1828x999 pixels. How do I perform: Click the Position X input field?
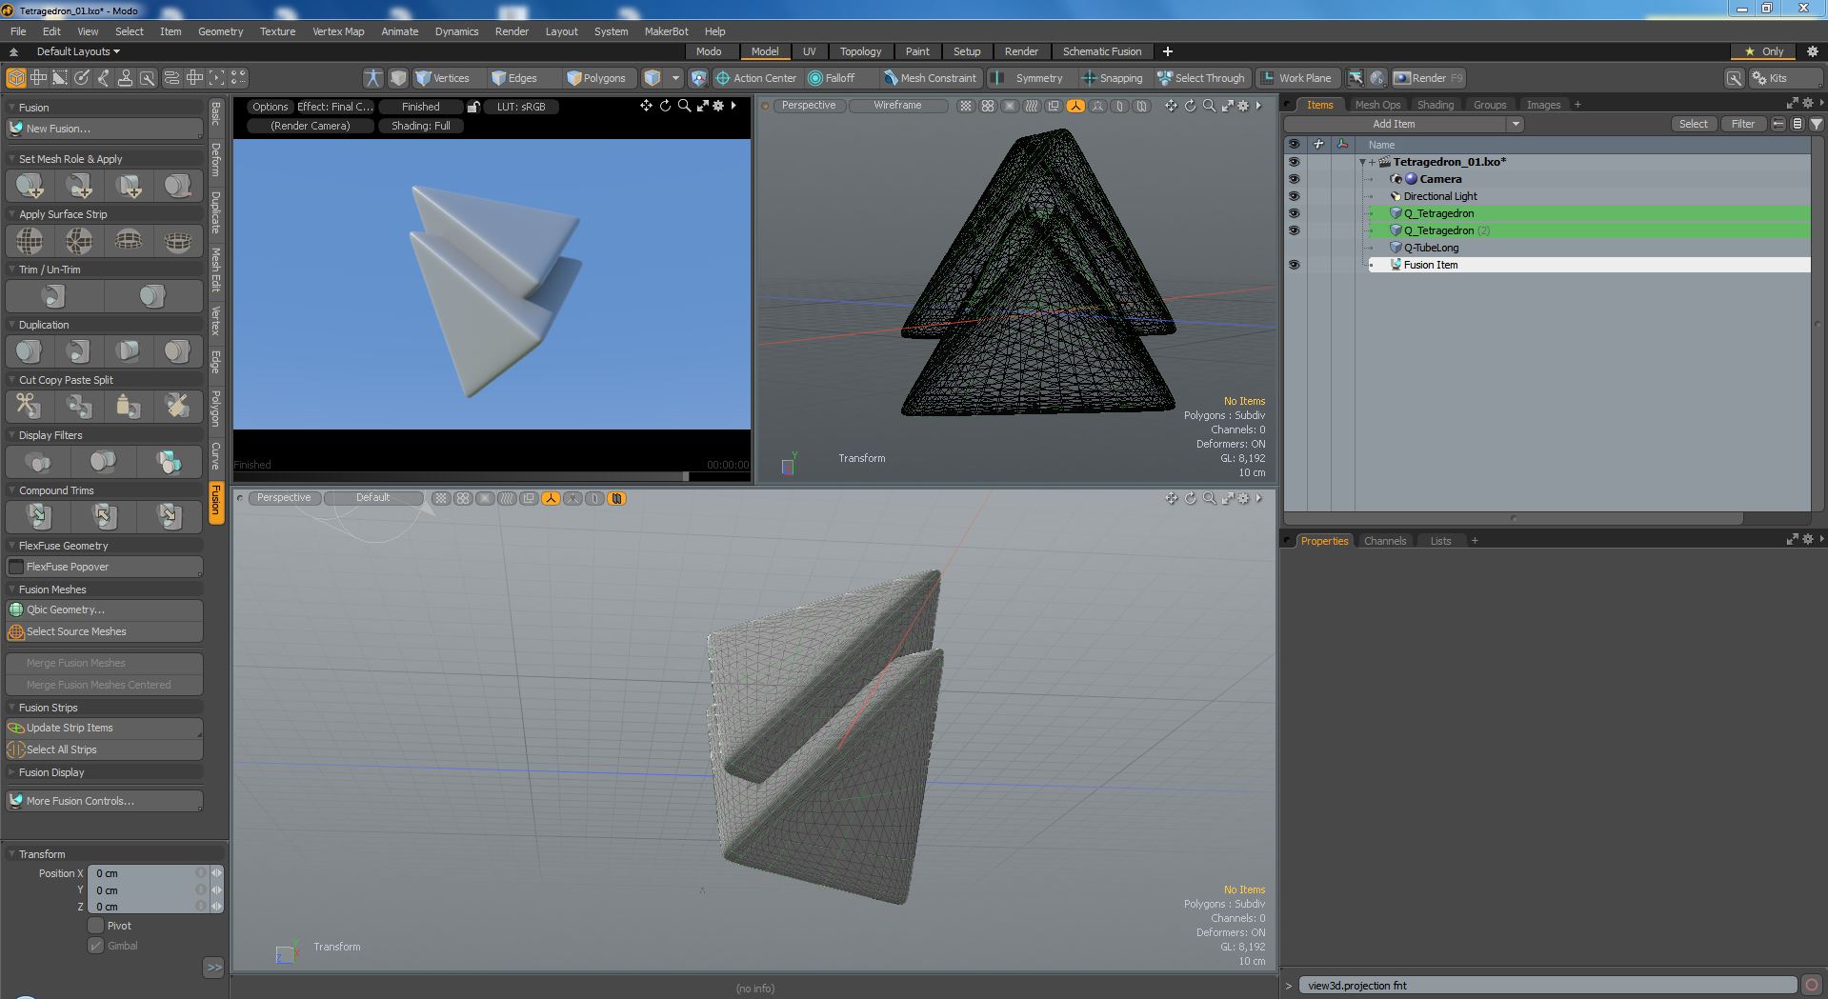coord(143,873)
